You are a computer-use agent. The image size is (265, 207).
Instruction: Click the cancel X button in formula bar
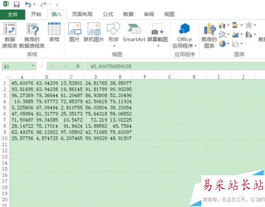(x=53, y=66)
